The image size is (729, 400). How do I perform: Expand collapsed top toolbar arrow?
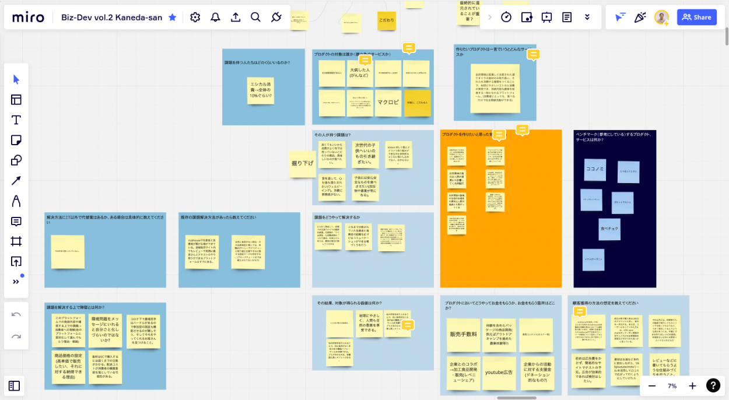pyautogui.click(x=489, y=17)
